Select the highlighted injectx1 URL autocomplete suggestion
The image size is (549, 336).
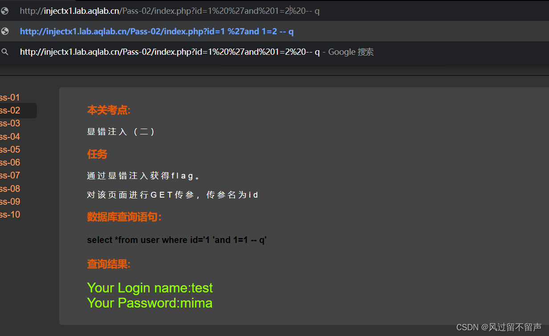click(274, 31)
